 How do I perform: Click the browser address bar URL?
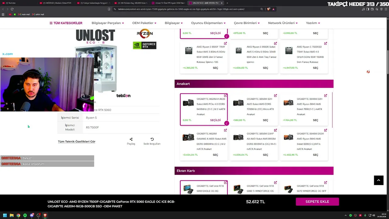pyautogui.click(x=181, y=9)
